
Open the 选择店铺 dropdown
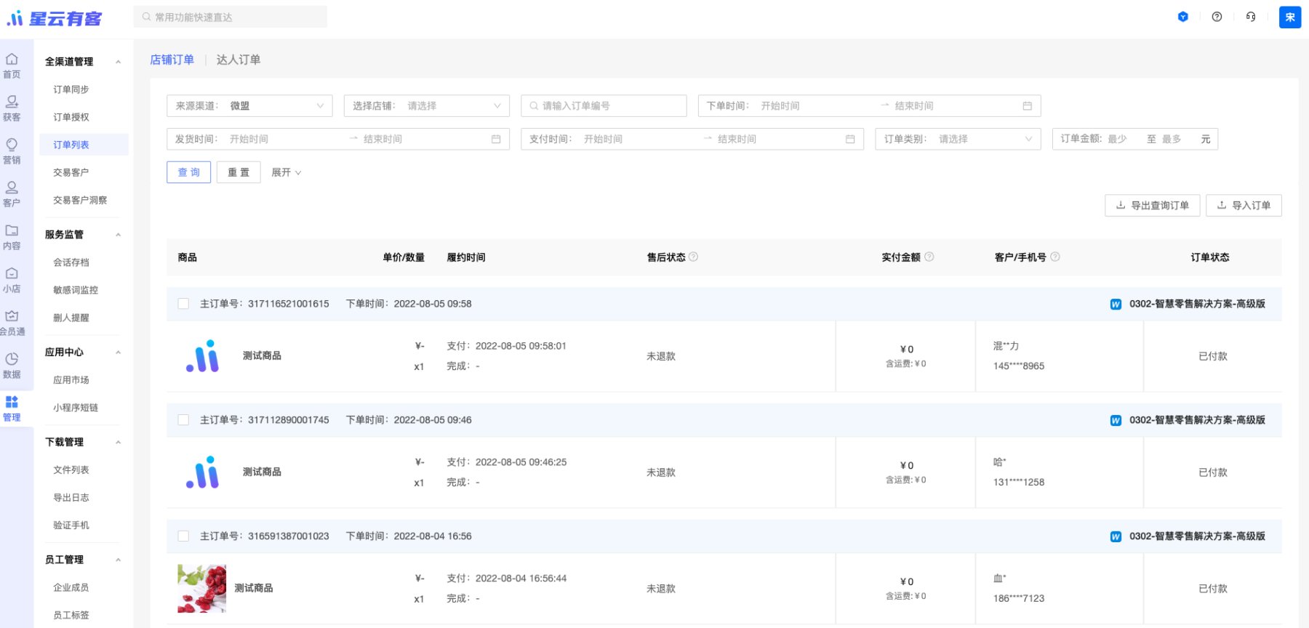pos(426,106)
